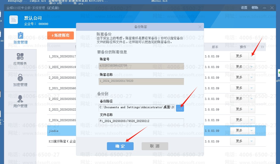
Task: Click 更多 for row 2_2020_2025020503
Action: coord(239,78)
